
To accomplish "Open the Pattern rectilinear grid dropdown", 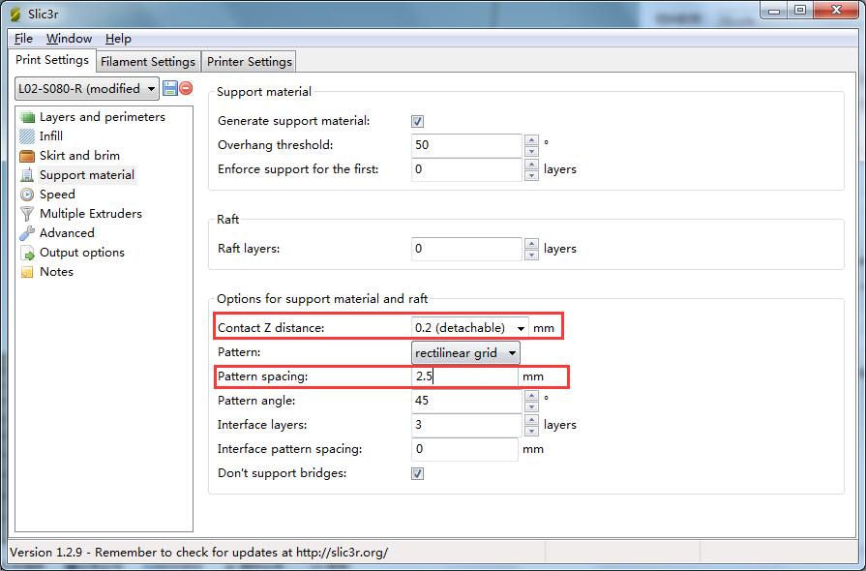I will coord(465,353).
